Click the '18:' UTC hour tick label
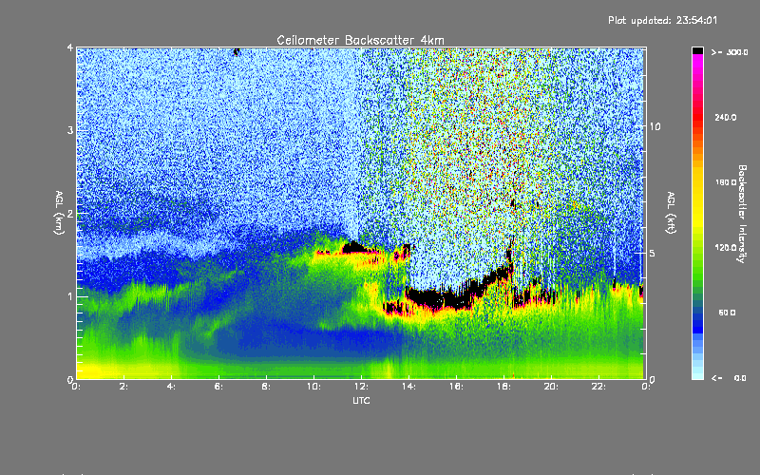Screen dimensions: 760x475 coord(503,387)
